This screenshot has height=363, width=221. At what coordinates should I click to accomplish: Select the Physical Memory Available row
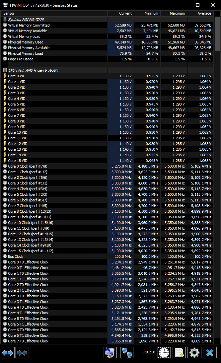click(x=107, y=48)
